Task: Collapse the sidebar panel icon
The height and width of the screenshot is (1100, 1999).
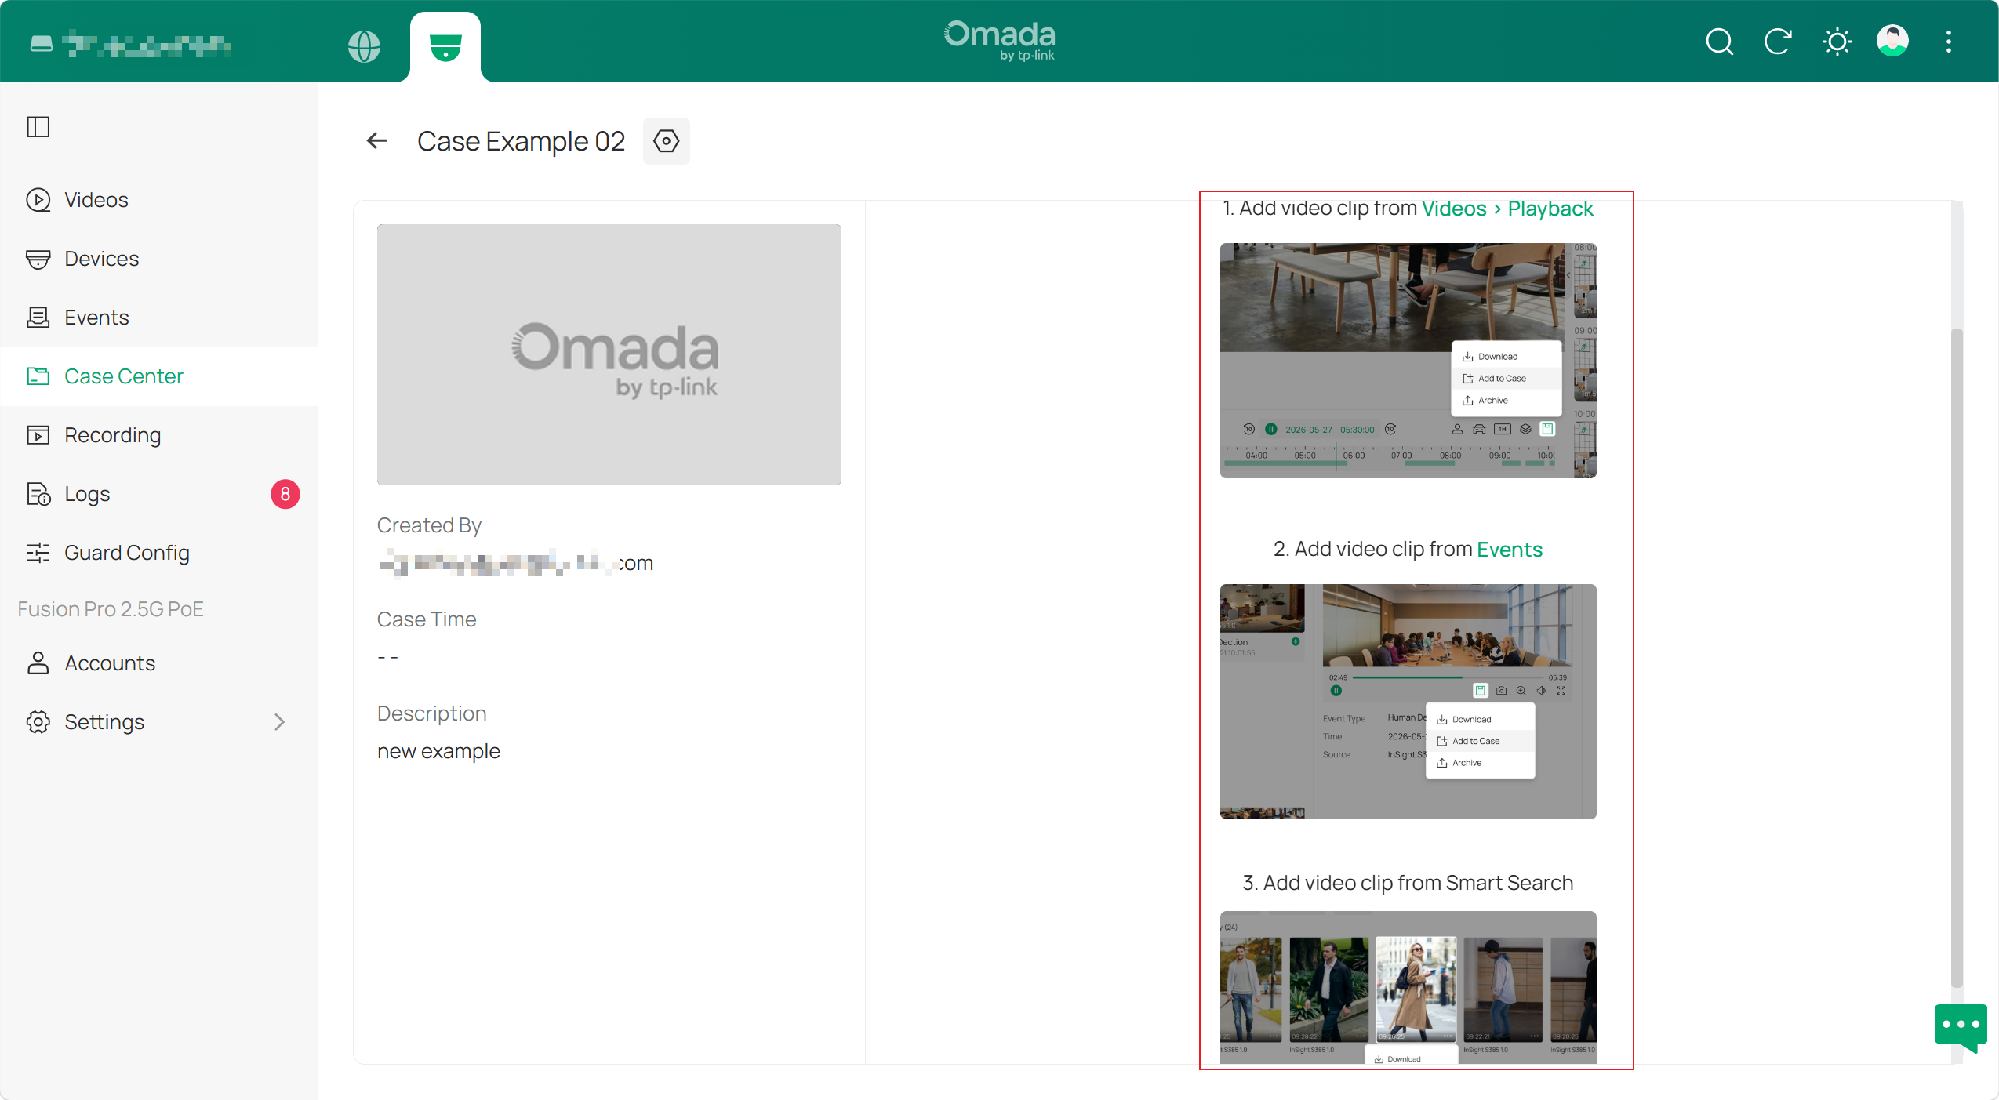Action: (x=38, y=126)
